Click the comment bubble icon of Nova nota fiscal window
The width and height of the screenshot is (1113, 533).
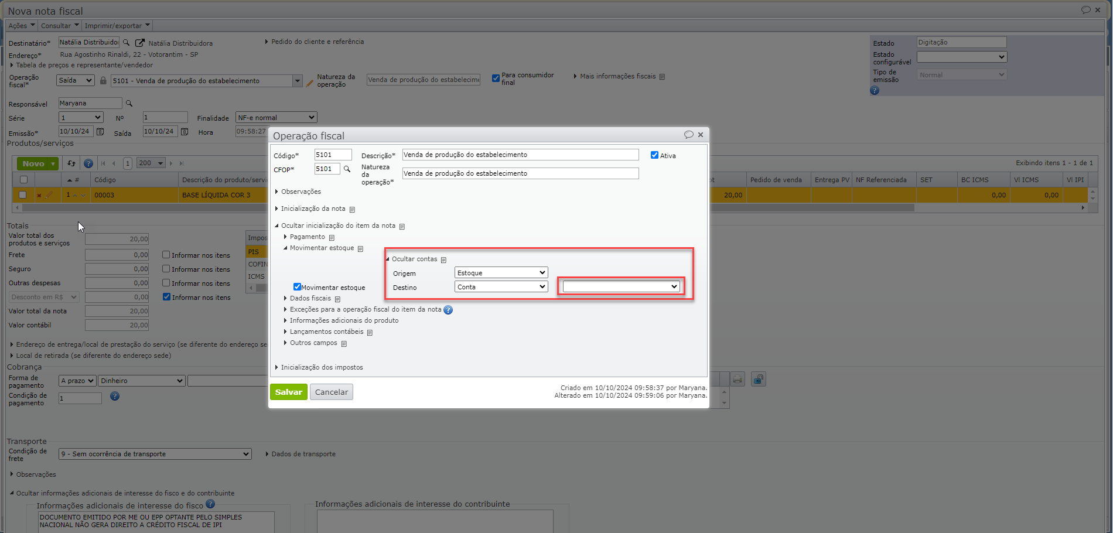click(1085, 10)
